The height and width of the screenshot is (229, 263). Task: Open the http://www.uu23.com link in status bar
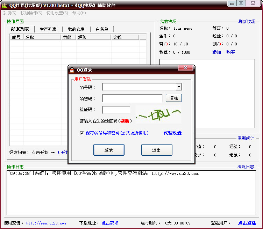tap(46, 223)
